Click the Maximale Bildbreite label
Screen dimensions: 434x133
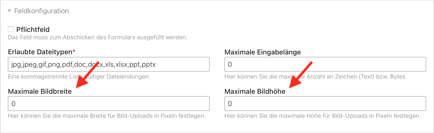click(x=40, y=91)
